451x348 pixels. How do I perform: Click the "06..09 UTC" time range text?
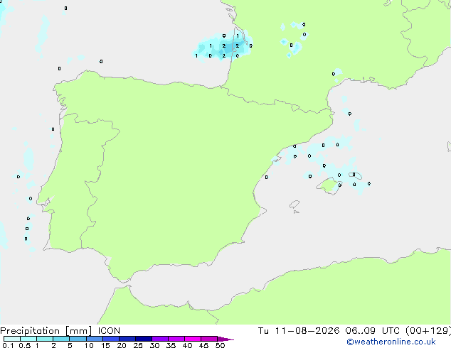[x=373, y=331]
